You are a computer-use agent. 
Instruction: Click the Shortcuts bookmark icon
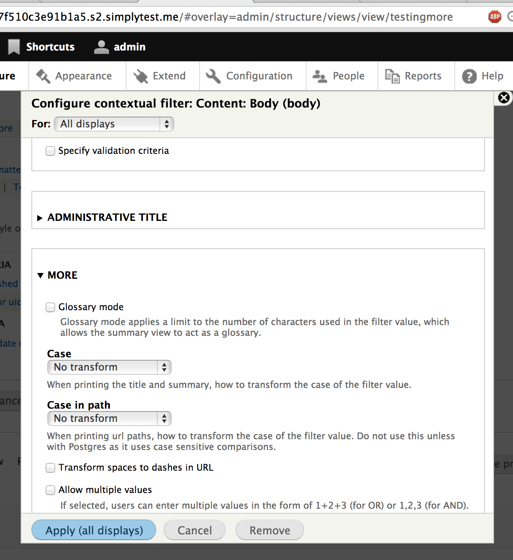click(14, 47)
